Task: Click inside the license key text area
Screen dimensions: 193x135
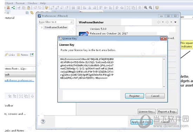Action: (x=111, y=73)
